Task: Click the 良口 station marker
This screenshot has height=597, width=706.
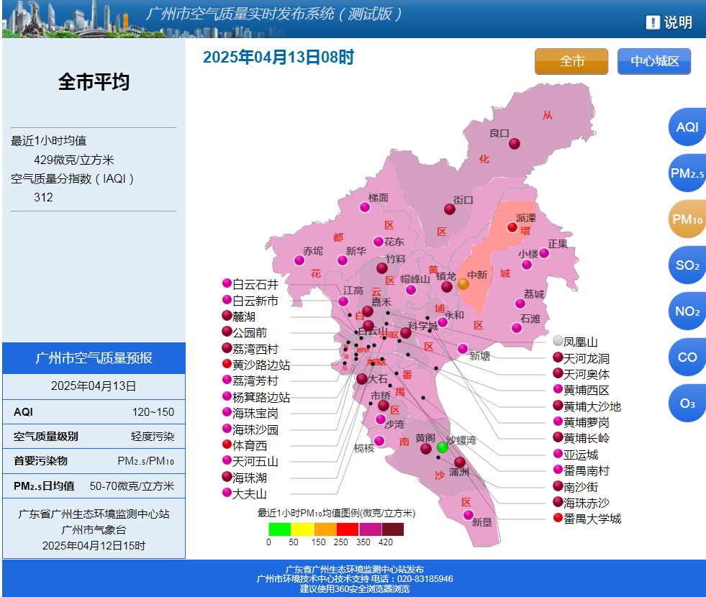Action: (x=515, y=144)
